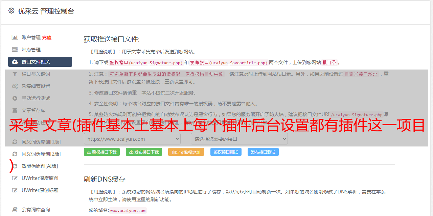The height and width of the screenshot is (216, 433).
Task: Click the book icon beside 公有词库查询
Action: click(x=15, y=210)
